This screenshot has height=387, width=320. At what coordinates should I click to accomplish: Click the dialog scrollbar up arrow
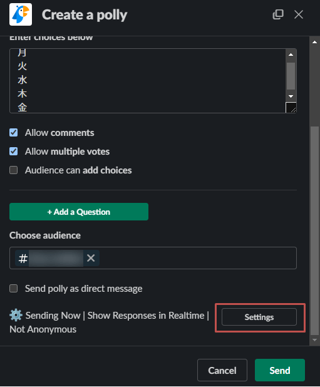click(314, 42)
